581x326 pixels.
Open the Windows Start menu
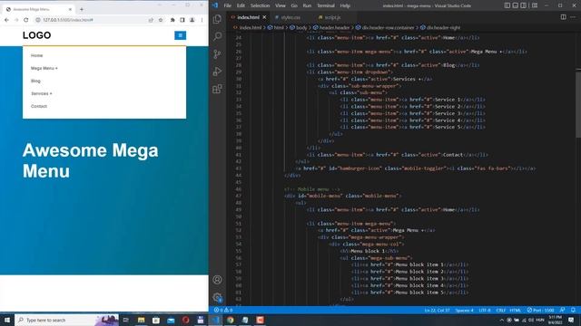pos(6,320)
